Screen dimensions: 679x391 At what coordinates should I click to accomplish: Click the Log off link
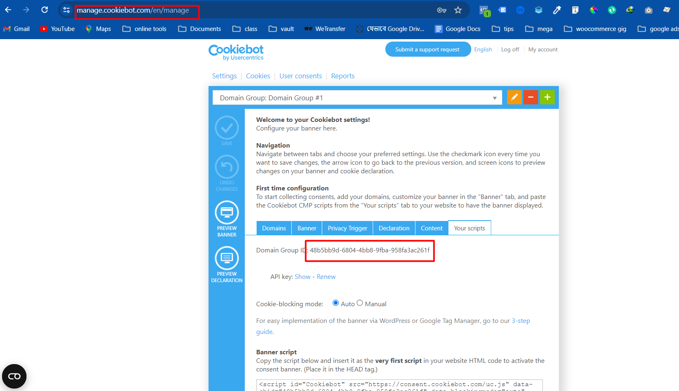510,49
